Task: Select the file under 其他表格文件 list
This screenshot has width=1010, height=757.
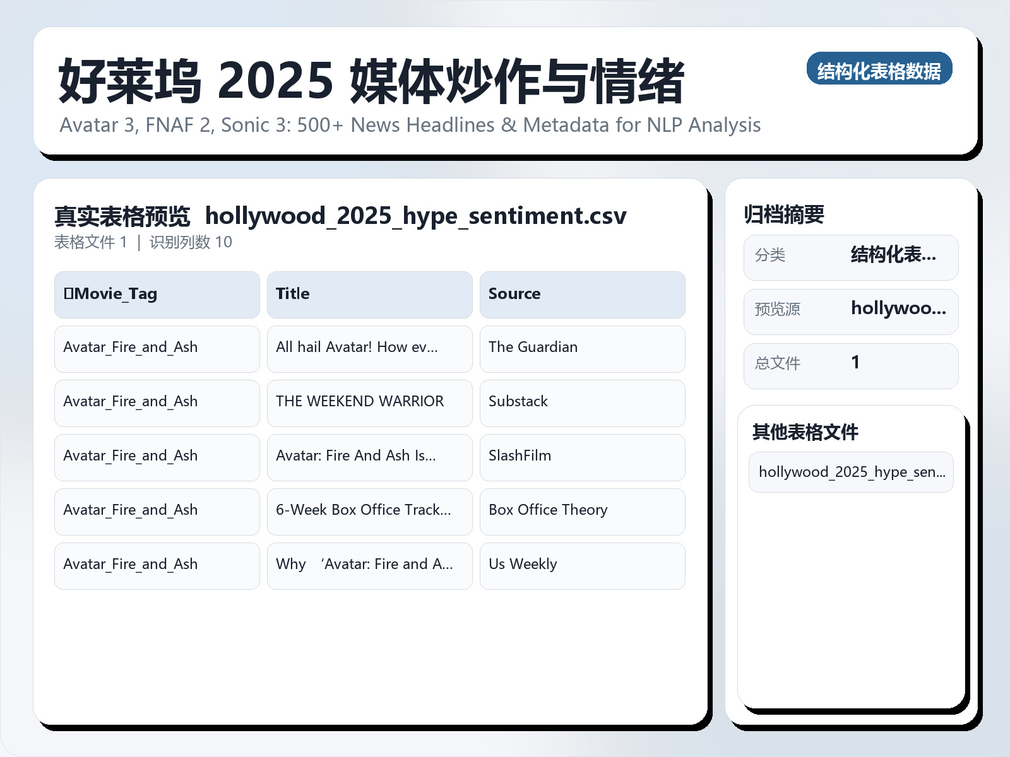Action: (851, 472)
